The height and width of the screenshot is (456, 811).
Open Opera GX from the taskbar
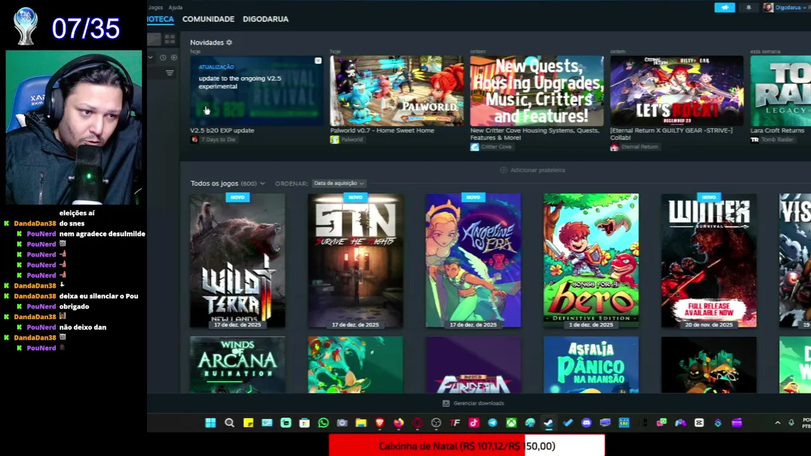click(418, 423)
